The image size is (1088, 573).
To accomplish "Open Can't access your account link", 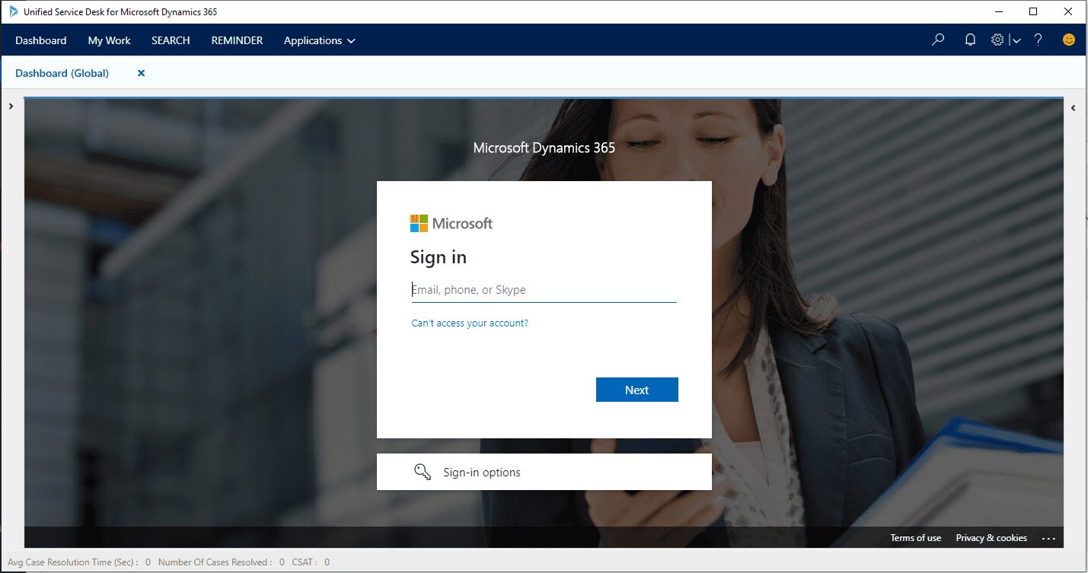I will coord(470,323).
